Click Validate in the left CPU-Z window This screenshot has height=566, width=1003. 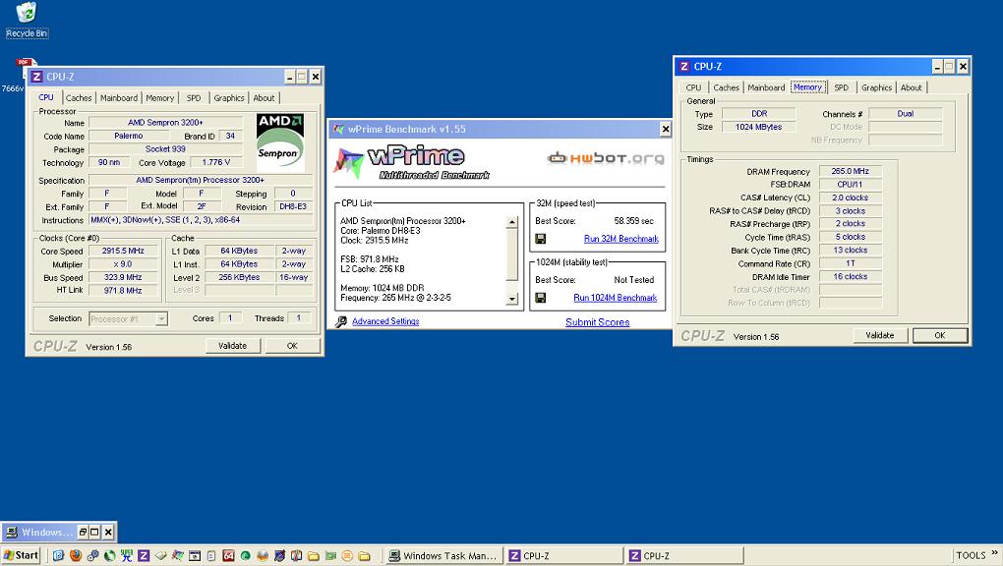(233, 345)
